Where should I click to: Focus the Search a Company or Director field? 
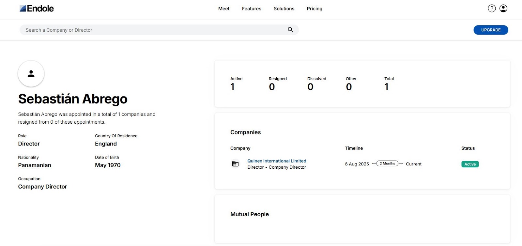pyautogui.click(x=153, y=30)
